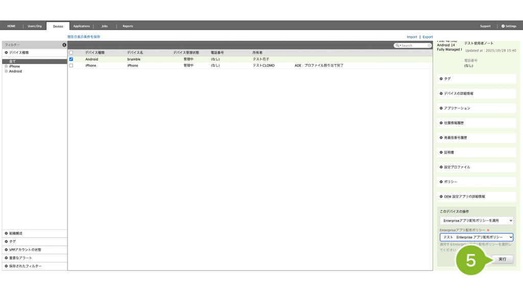Screen dimensions: 523x294
Task: Click arrow icon next to アプリケーション
Action: (441, 108)
